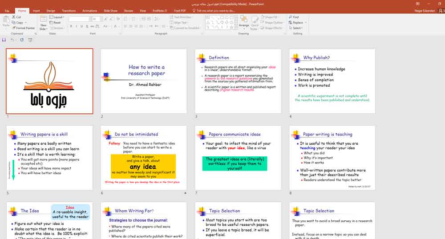Expand the Select dropdown in Editing
The width and height of the screenshot is (445, 239).
296,28
